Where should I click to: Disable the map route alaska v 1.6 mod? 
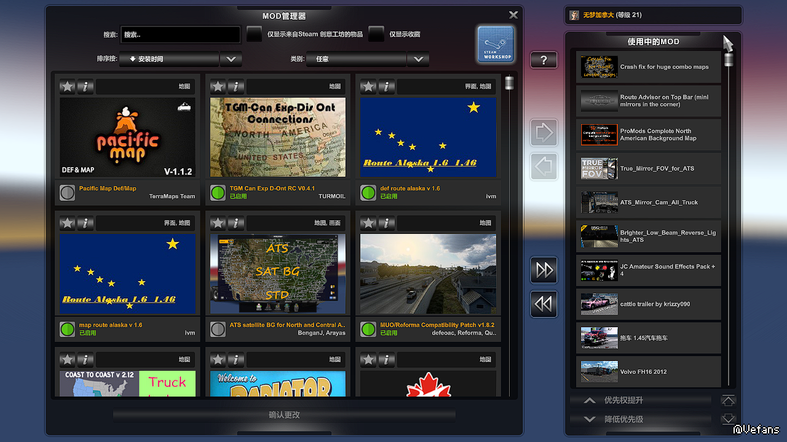(x=68, y=329)
